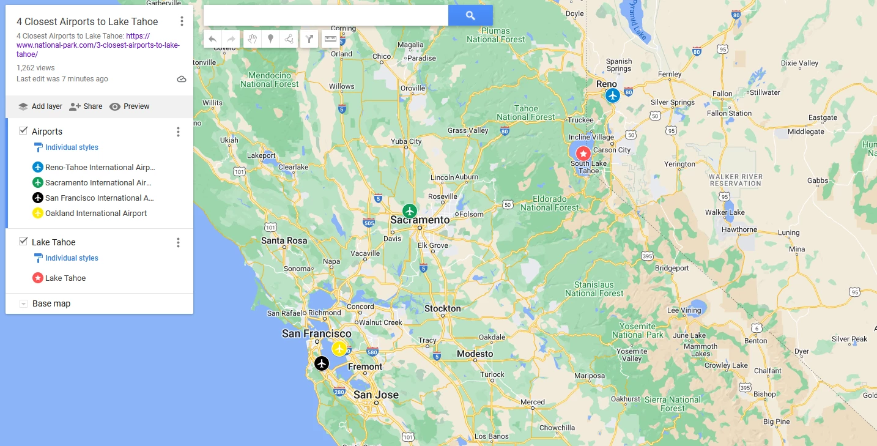Open the Share option
Screen dimensions: 877x446
86,106
